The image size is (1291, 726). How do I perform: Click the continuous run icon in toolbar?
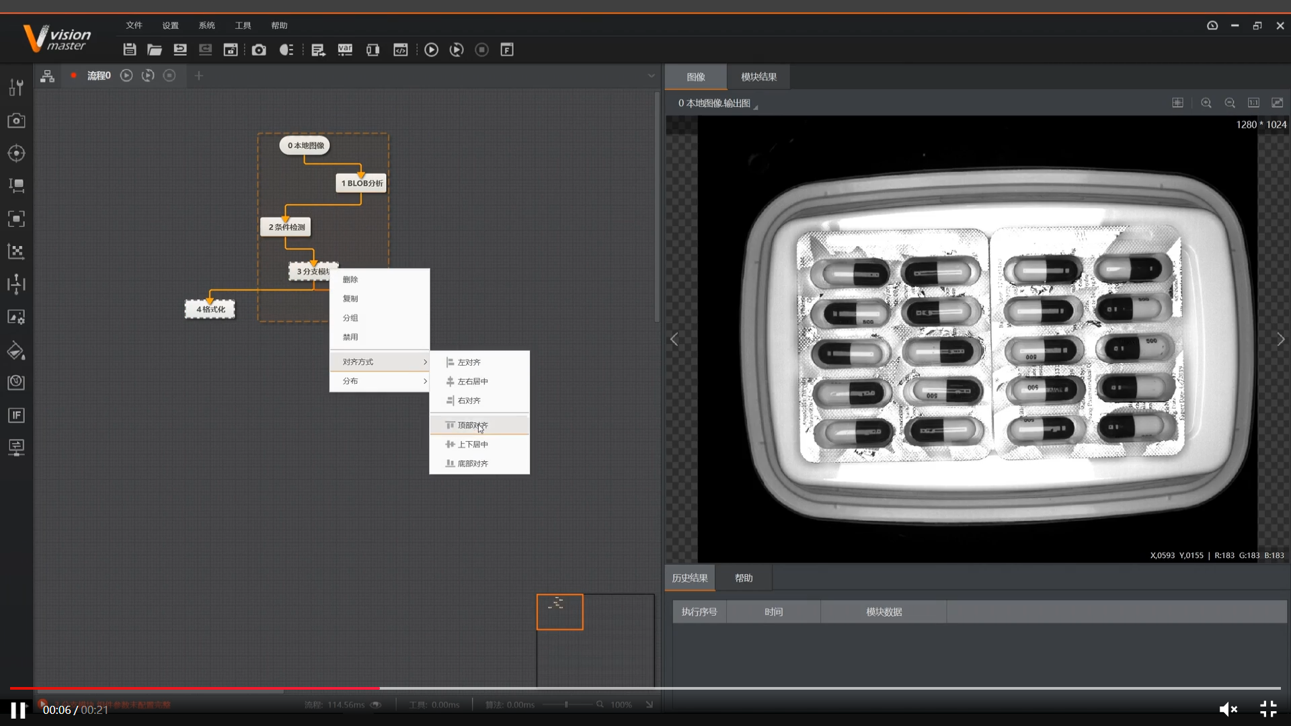pyautogui.click(x=457, y=50)
